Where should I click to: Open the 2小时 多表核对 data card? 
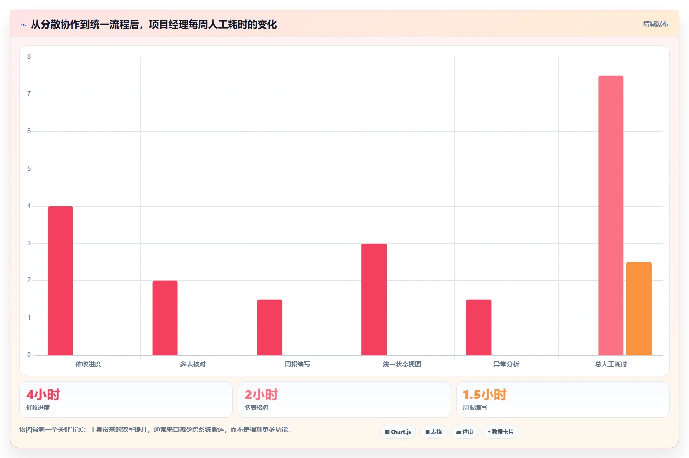[344, 399]
